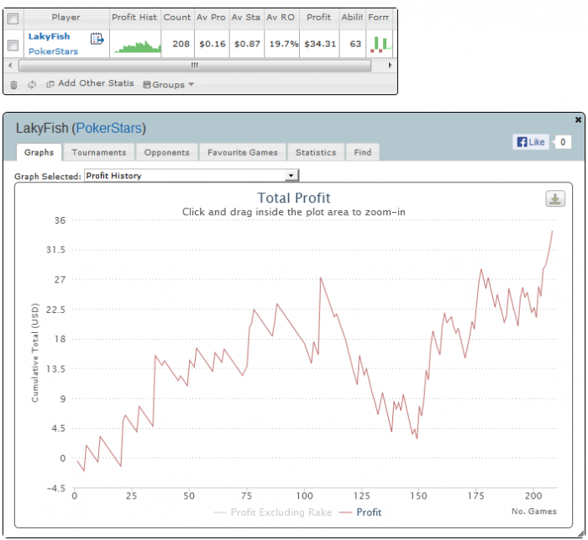Sort by the Av Sta column header
Image resolution: width=588 pixels, height=540 pixels.
tap(246, 18)
